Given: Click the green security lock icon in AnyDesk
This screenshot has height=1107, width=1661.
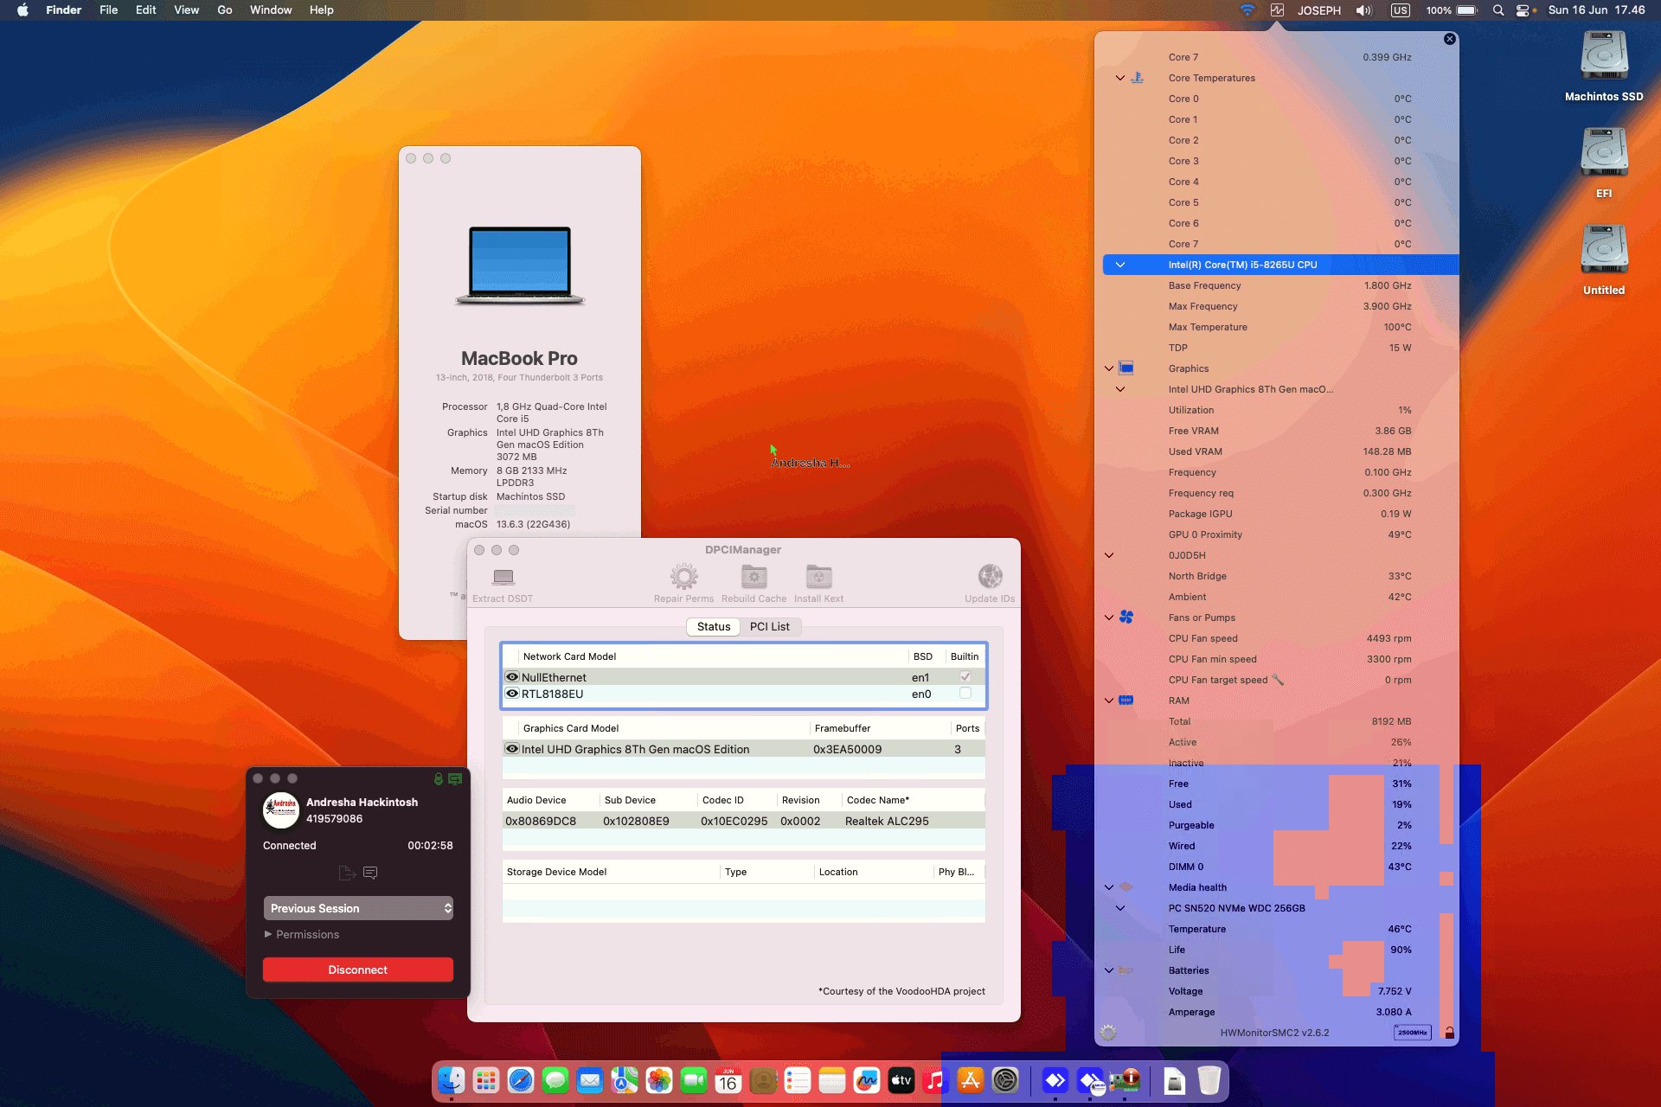Looking at the screenshot, I should [x=439, y=779].
